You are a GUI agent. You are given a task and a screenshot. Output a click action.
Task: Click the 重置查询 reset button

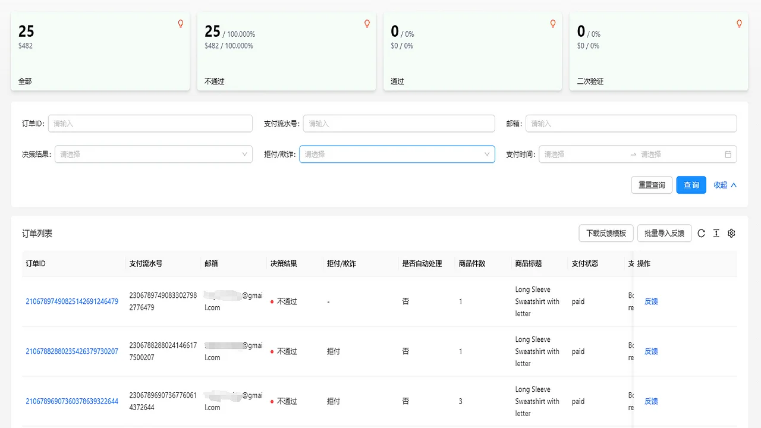point(651,185)
